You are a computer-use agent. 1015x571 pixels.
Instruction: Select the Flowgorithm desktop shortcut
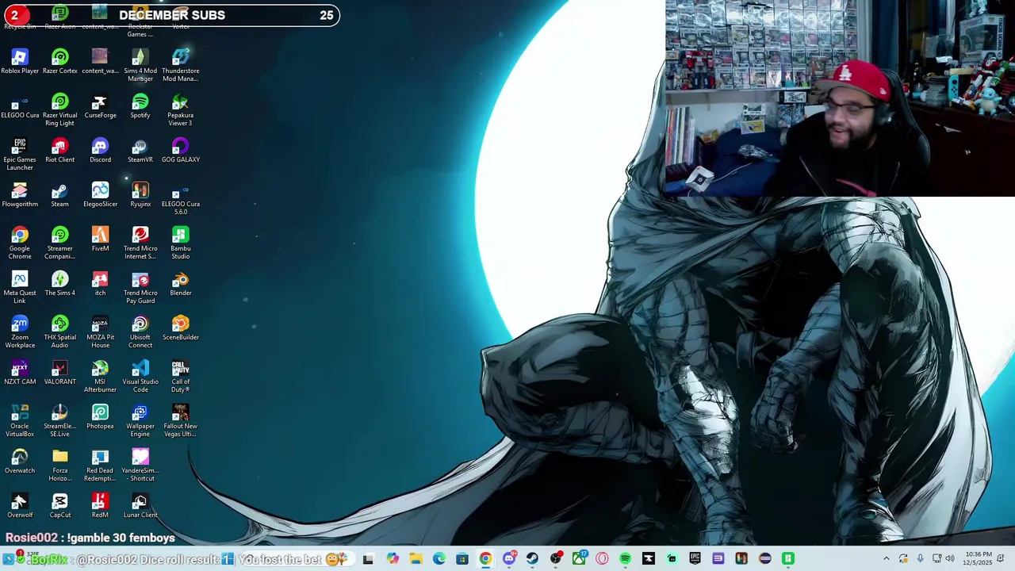click(x=20, y=195)
